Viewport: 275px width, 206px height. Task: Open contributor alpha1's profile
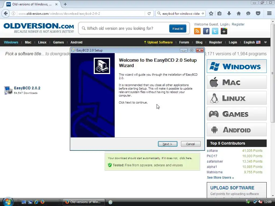[x=212, y=167]
